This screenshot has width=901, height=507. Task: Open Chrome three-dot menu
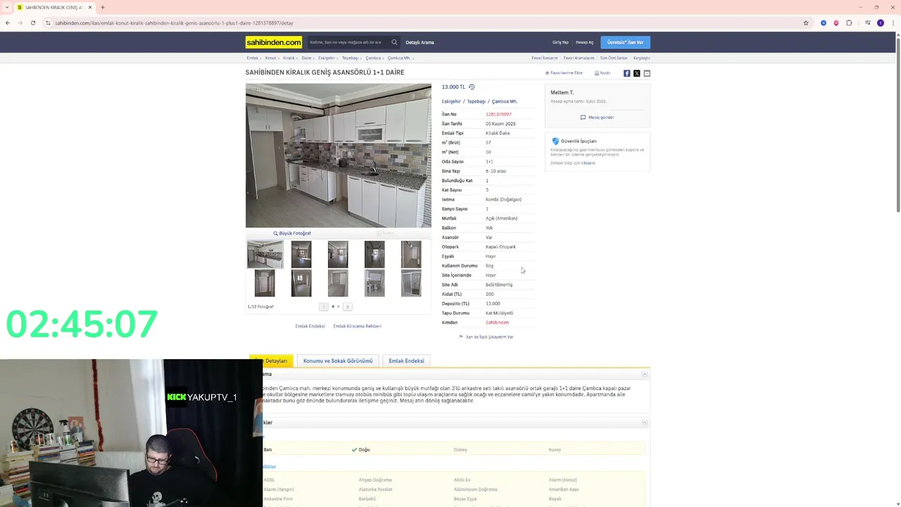coord(893,23)
